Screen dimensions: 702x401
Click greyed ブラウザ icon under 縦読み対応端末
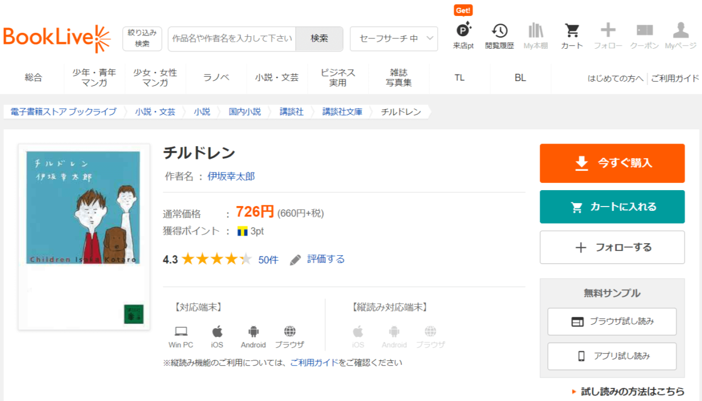431,331
